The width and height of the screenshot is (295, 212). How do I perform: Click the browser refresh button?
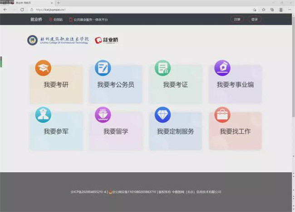pyautogui.click(x=22, y=9)
